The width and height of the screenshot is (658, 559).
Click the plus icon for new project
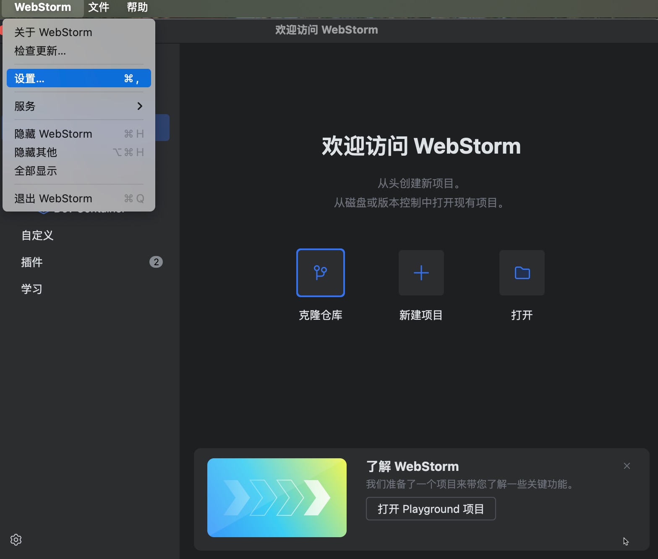pyautogui.click(x=421, y=273)
